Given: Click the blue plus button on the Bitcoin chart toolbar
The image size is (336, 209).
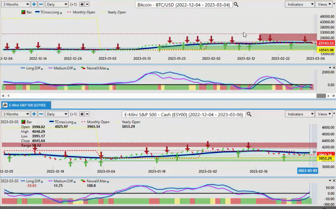Looking at the screenshot, I should click(x=34, y=4).
